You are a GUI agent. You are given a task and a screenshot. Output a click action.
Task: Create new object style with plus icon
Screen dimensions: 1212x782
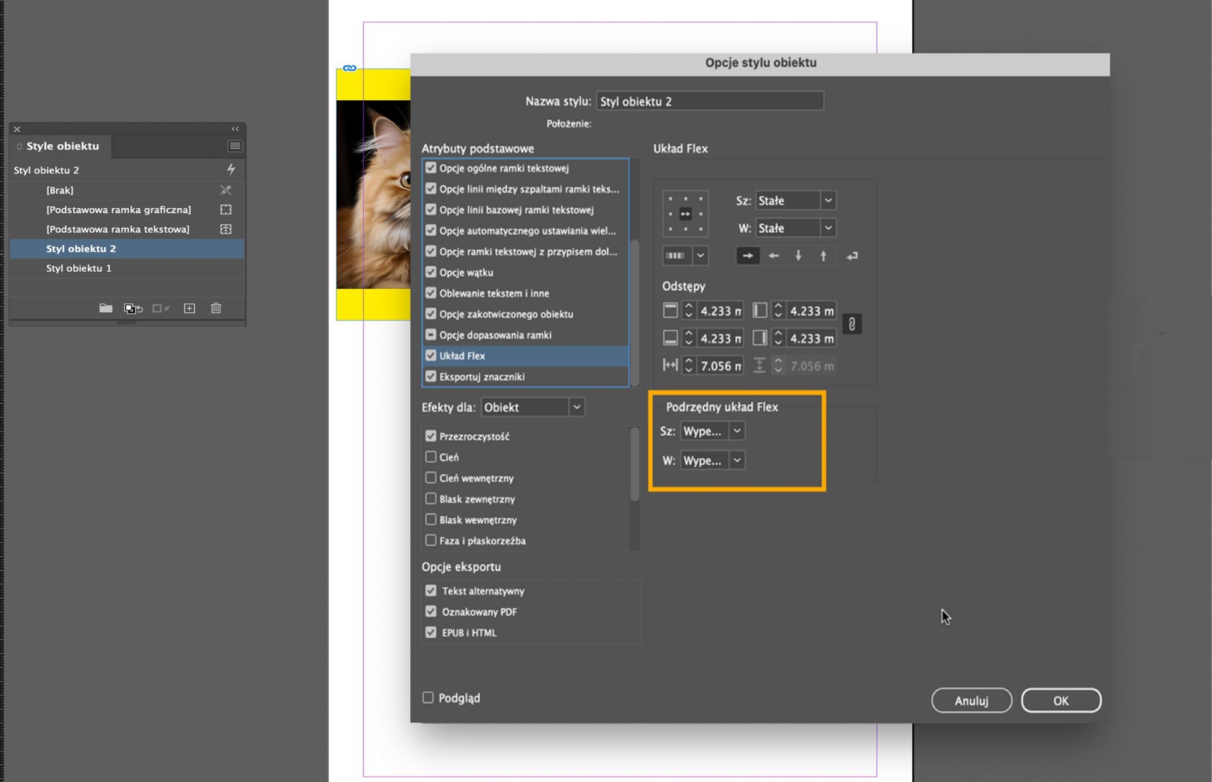point(189,308)
